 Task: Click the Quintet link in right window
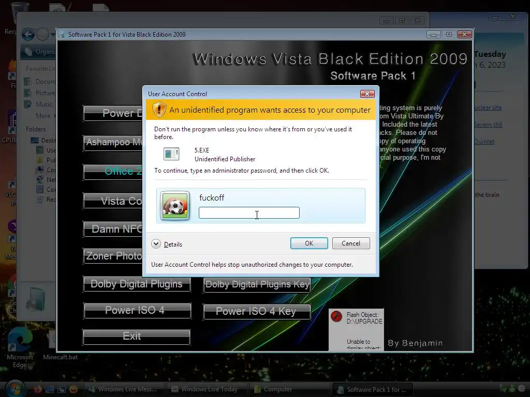[x=484, y=142]
